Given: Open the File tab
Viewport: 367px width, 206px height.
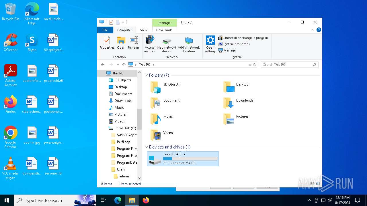Looking at the screenshot, I should (x=105, y=30).
